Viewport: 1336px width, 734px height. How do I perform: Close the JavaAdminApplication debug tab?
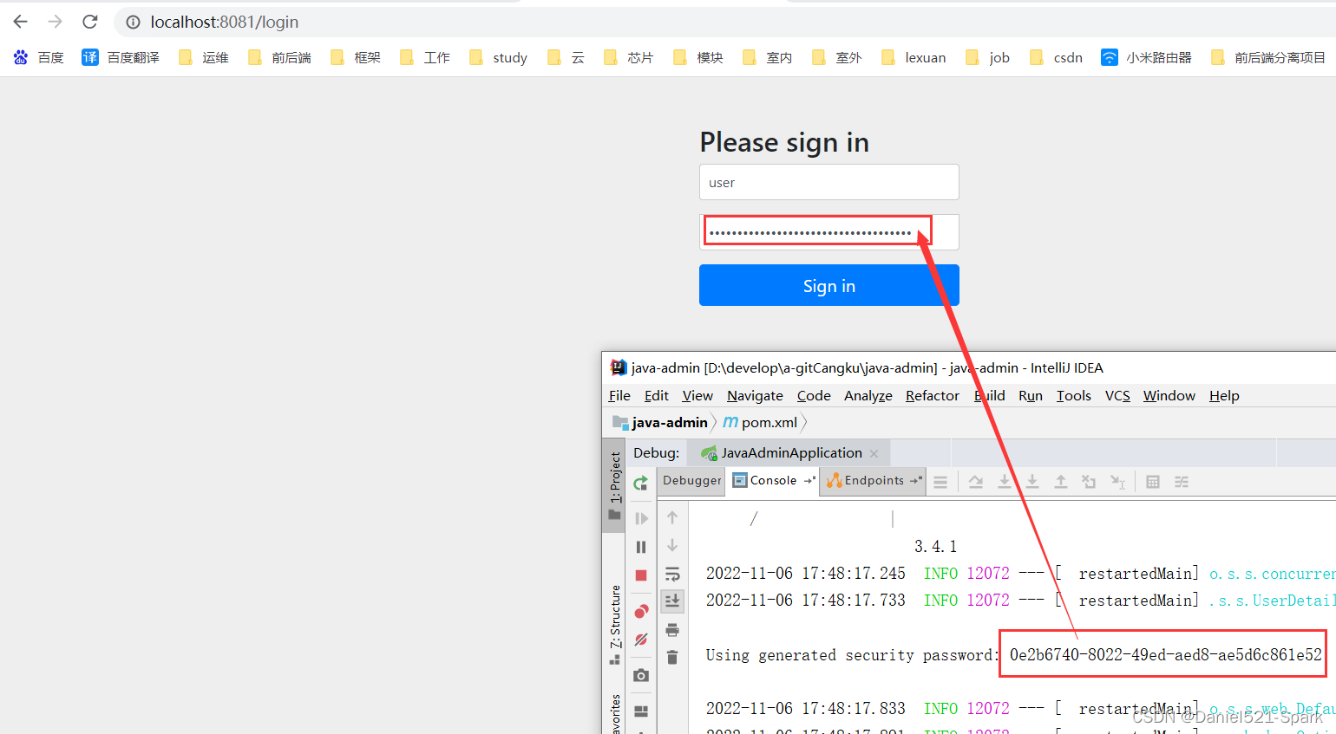click(x=874, y=453)
